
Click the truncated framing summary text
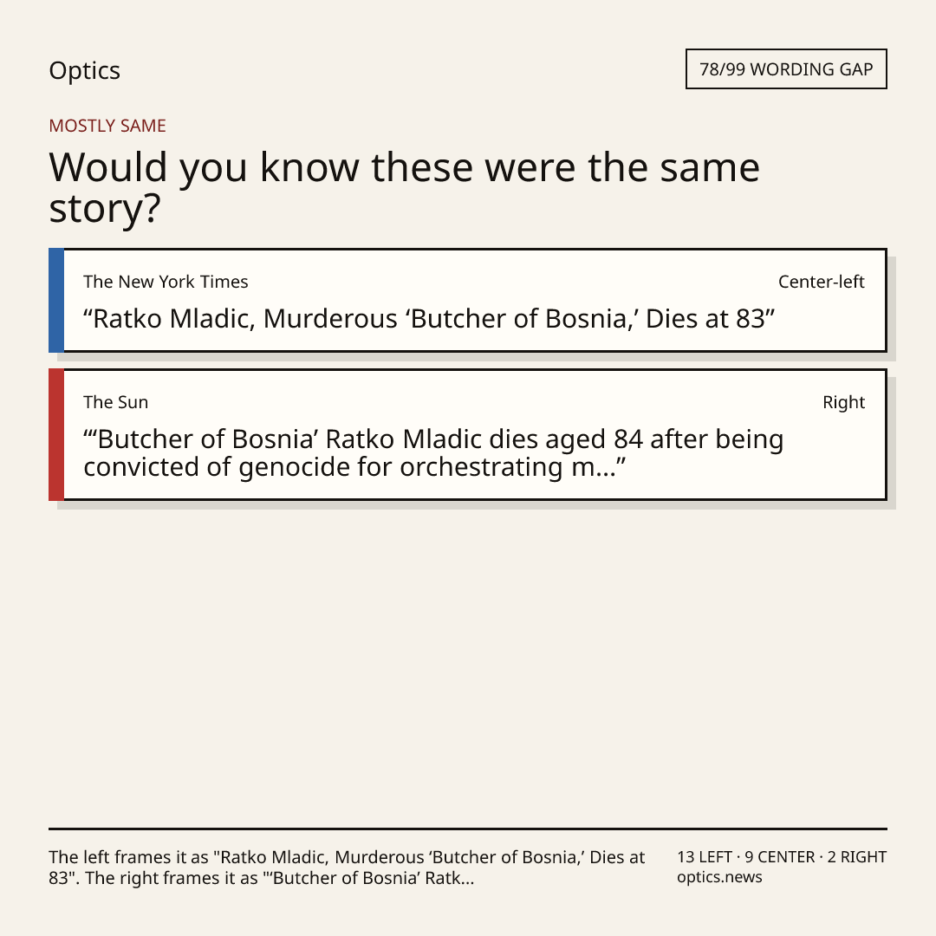tap(347, 868)
